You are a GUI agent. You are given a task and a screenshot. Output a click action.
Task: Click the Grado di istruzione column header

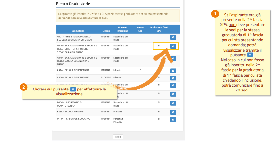tap(123, 29)
